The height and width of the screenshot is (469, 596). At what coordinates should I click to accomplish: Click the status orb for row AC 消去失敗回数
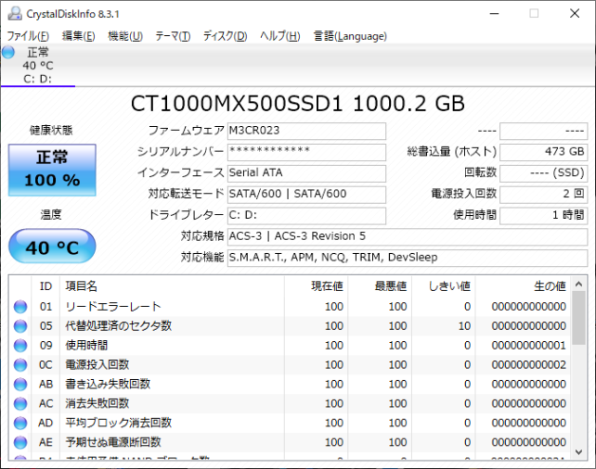tap(20, 403)
